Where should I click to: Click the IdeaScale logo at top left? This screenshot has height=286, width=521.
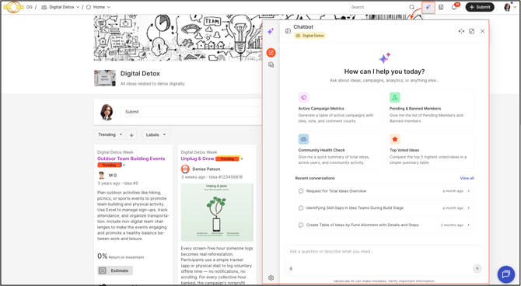point(13,7)
